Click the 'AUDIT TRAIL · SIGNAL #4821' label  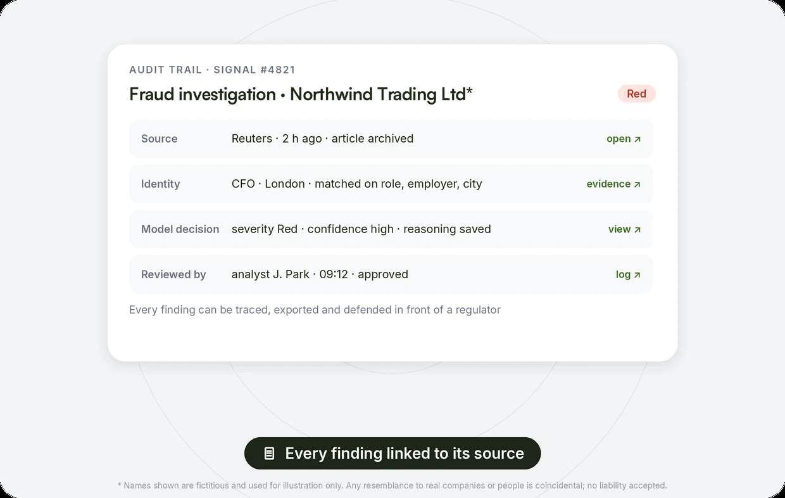[x=212, y=70]
